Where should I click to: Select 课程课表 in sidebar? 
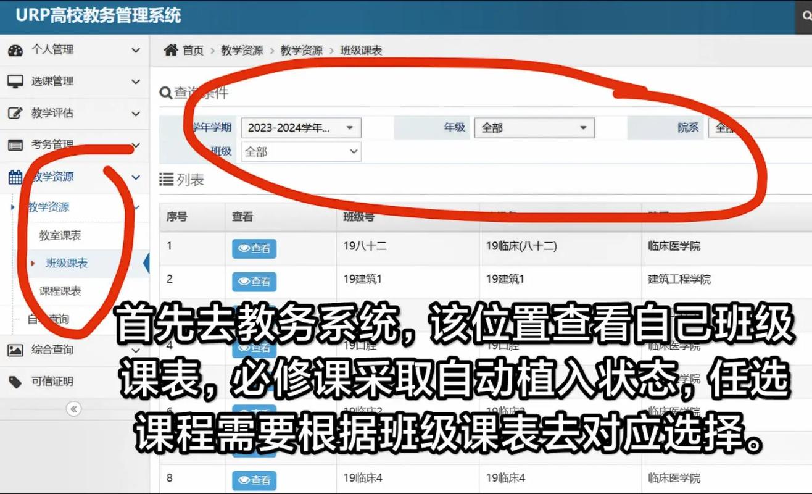(60, 291)
